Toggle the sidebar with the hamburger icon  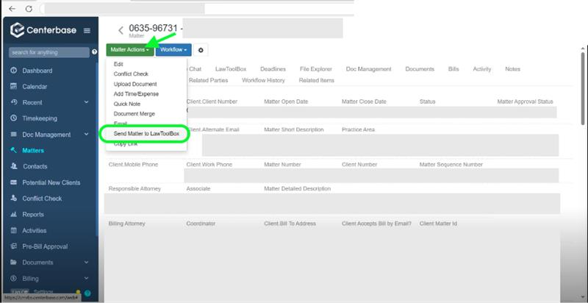[x=87, y=30]
